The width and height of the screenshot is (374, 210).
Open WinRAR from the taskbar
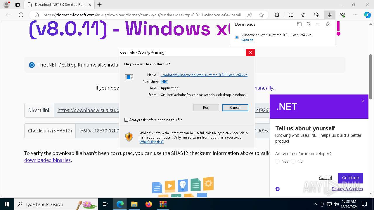point(163,204)
